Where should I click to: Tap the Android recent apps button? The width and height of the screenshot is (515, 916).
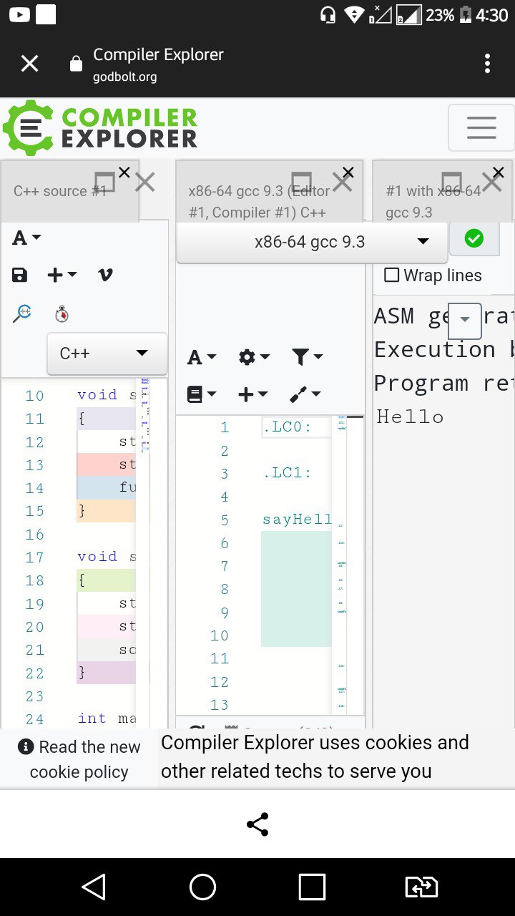tap(312, 887)
